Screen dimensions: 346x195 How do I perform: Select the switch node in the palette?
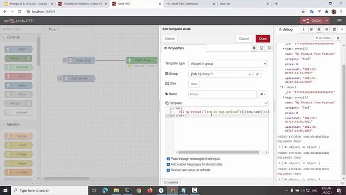coord(18,145)
